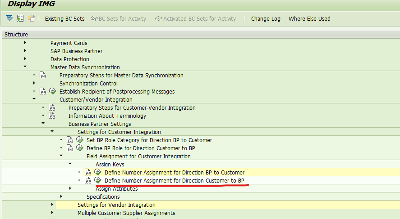Click Where Else Used
The width and height of the screenshot is (400, 219).
[x=309, y=19]
